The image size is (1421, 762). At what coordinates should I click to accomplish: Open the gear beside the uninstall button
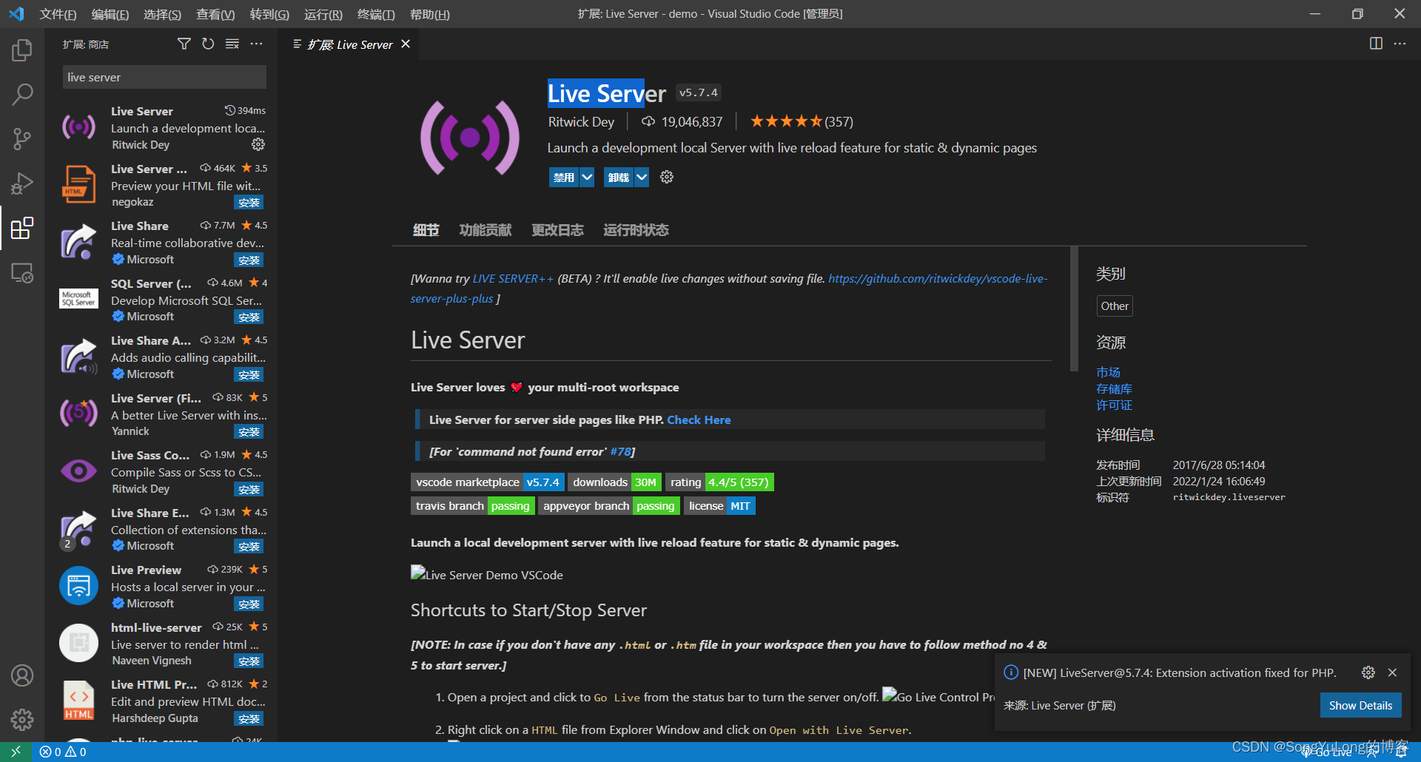[x=667, y=177]
